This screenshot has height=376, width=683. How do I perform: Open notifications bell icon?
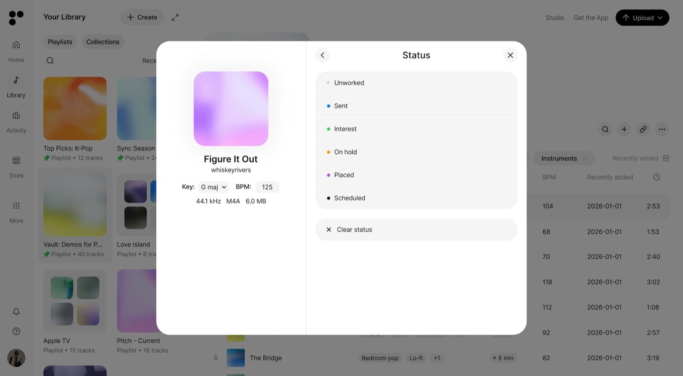pyautogui.click(x=16, y=312)
